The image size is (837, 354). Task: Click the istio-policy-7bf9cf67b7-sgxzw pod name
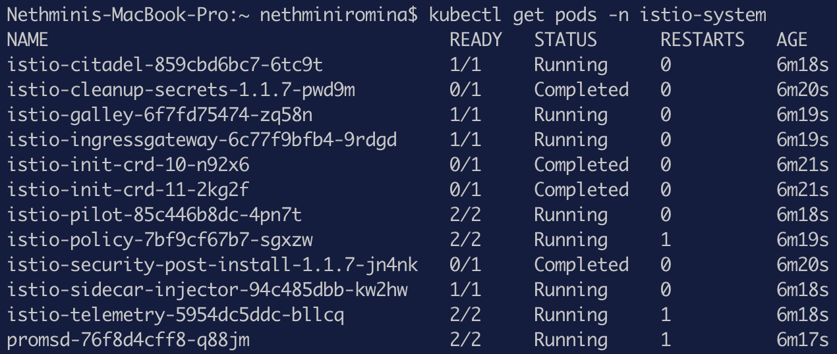[x=160, y=240]
